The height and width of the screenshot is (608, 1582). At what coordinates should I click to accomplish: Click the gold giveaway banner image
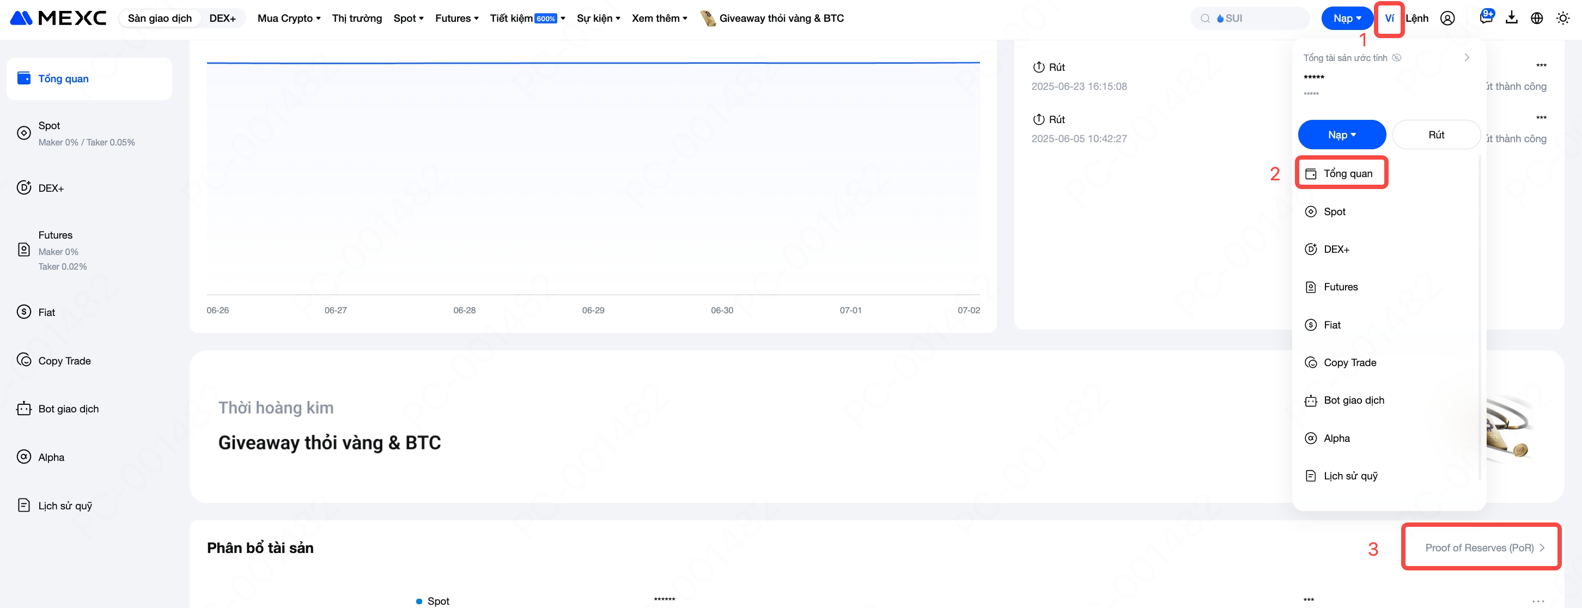point(1509,428)
